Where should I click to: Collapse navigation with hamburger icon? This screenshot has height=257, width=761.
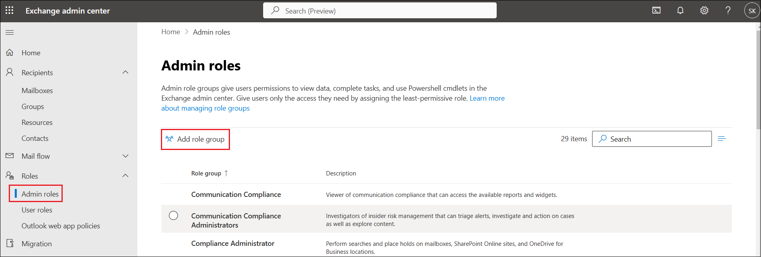coord(10,32)
